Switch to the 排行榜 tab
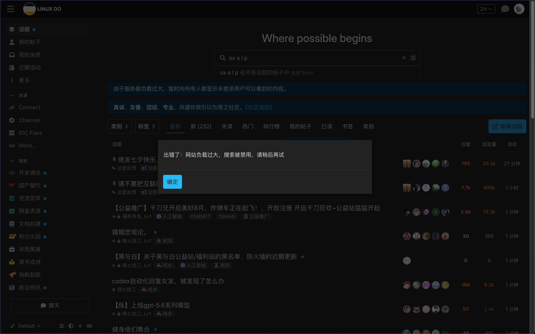535x334 pixels. 271,126
